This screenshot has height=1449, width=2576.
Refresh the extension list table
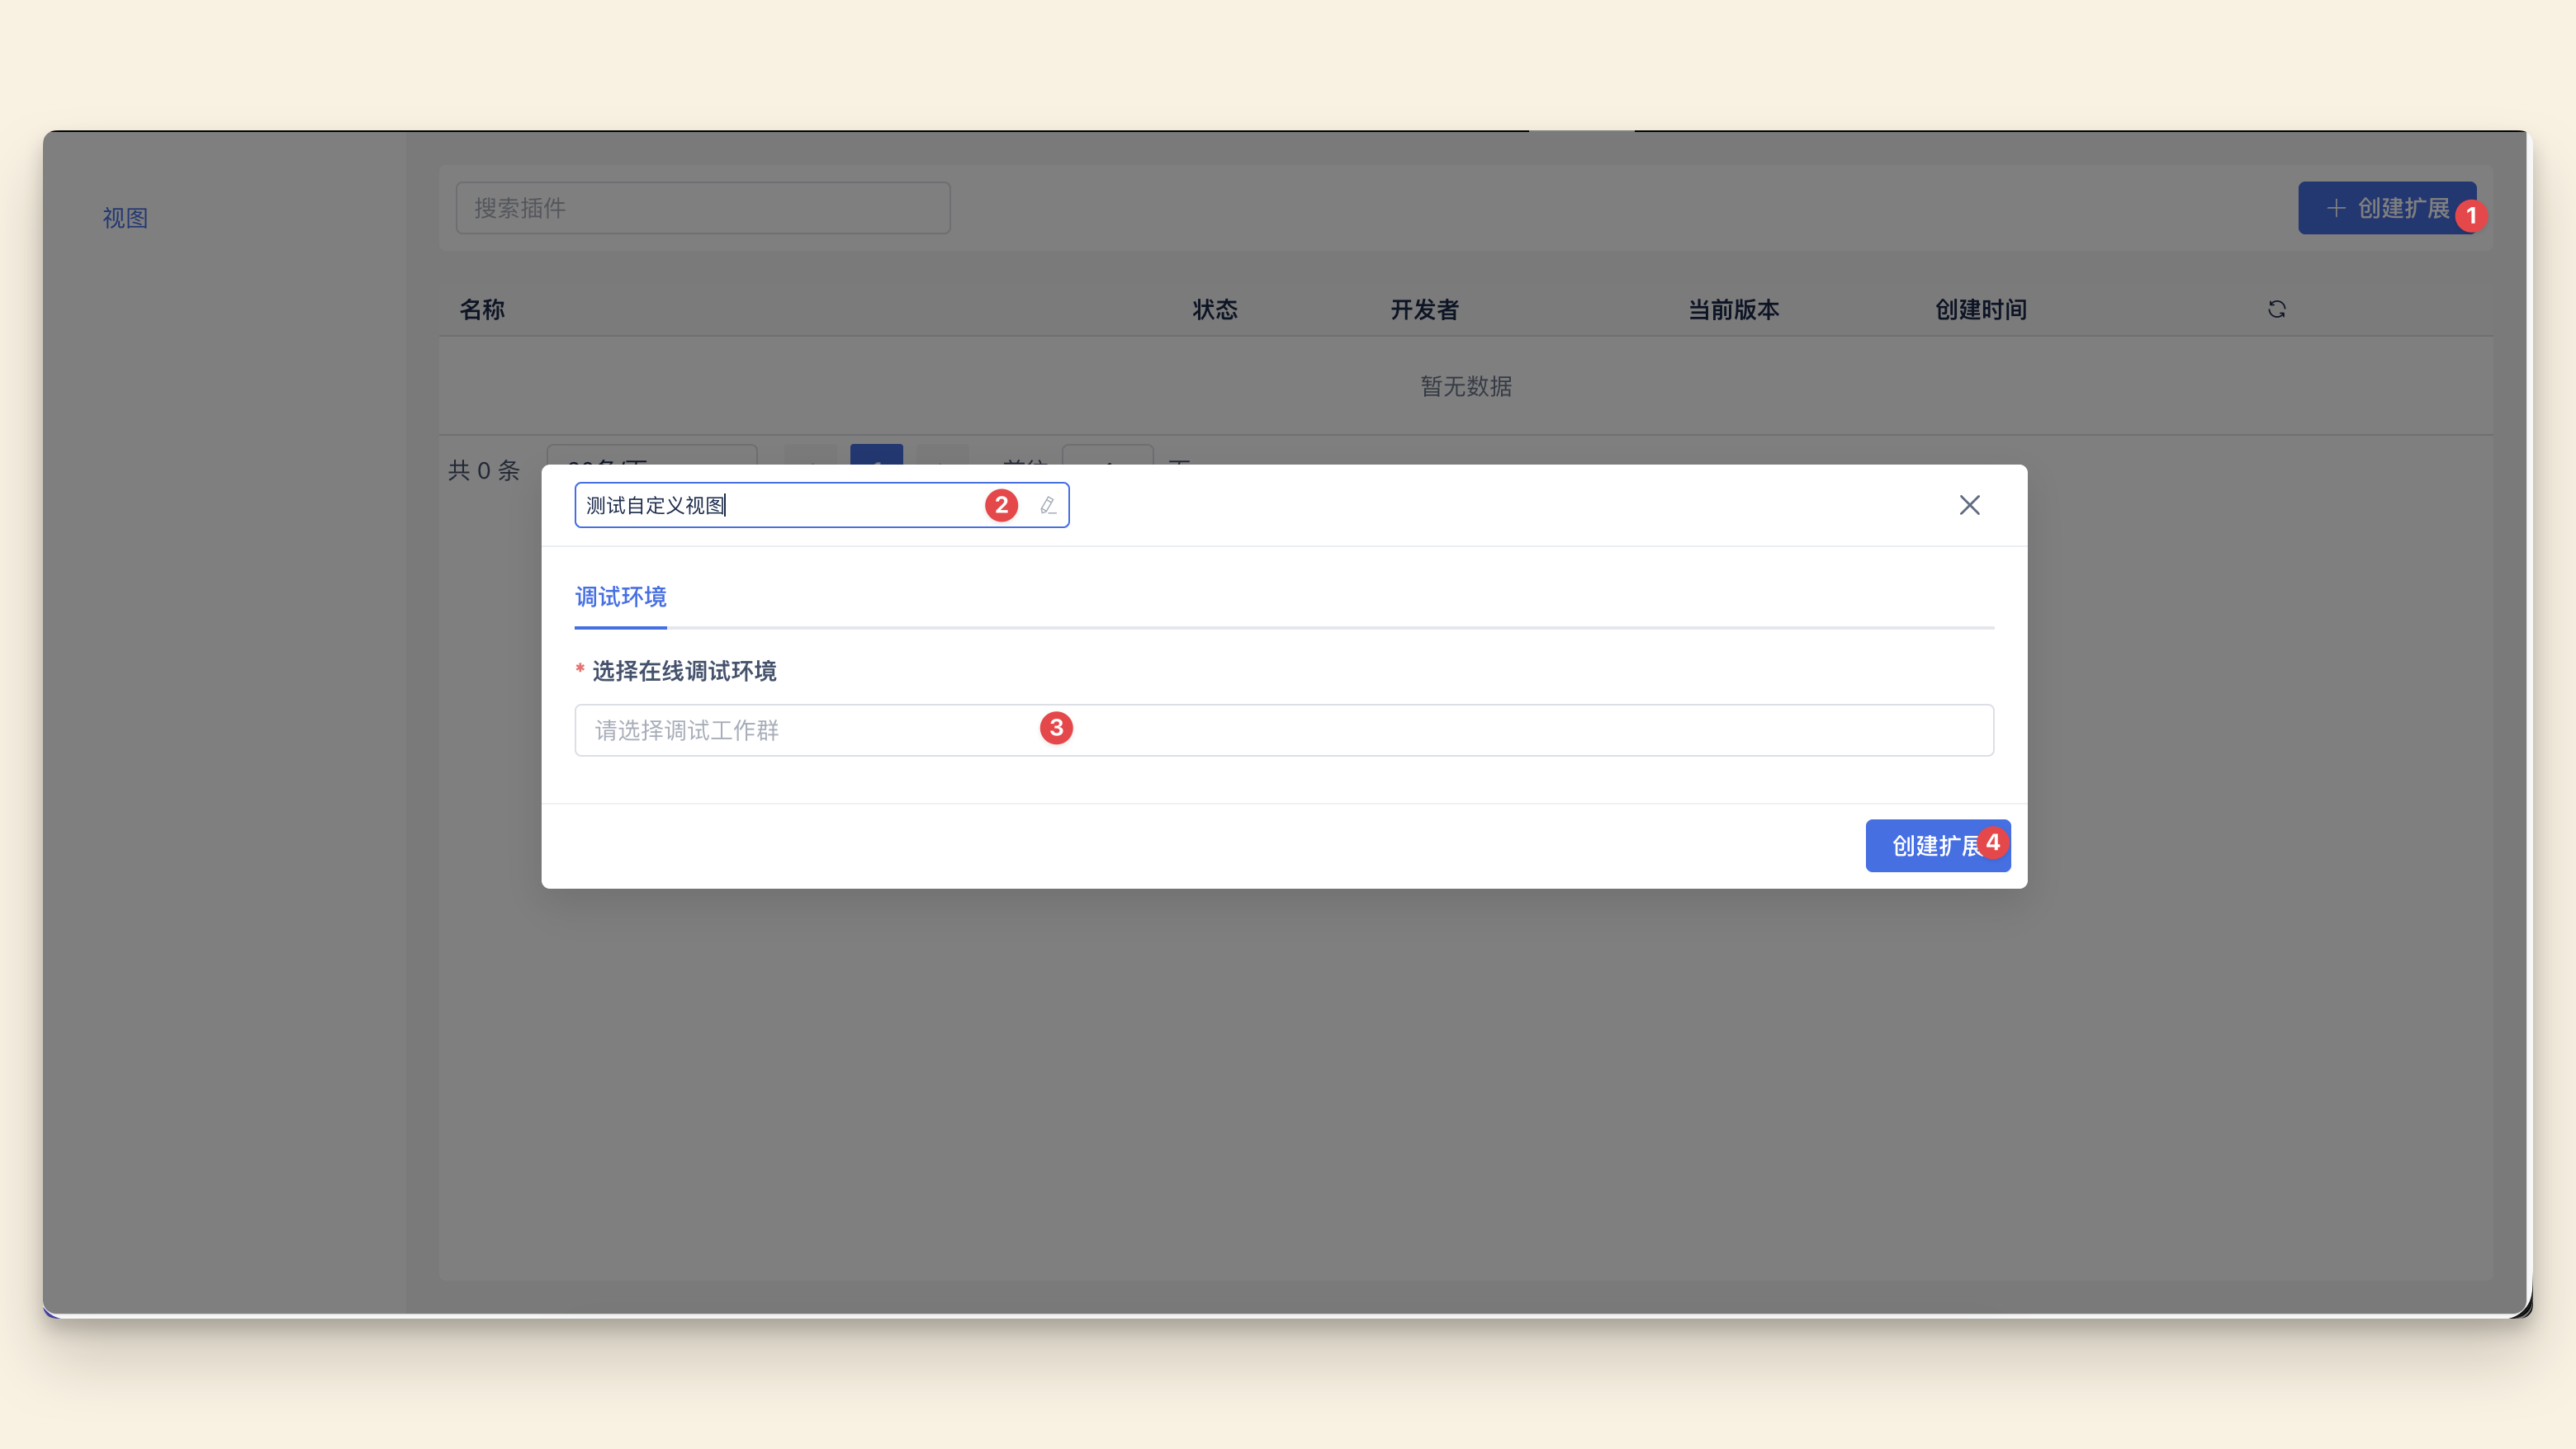[2277, 309]
